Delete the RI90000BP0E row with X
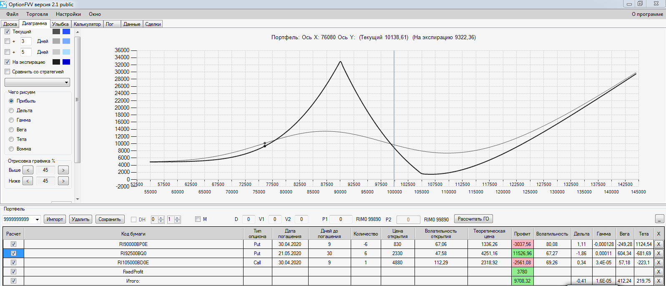The height and width of the screenshot is (286, 666). 658,244
